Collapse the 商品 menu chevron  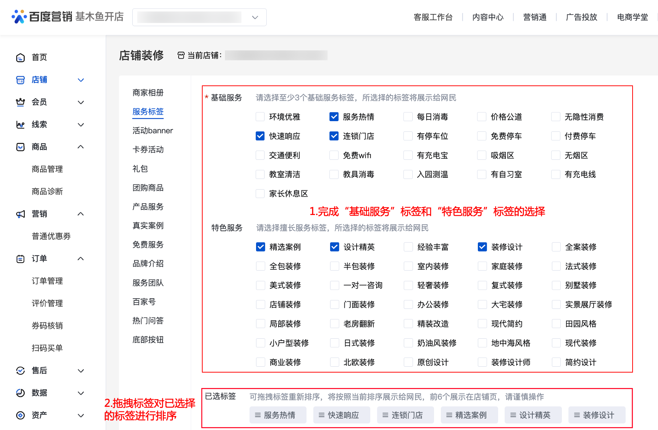[81, 147]
